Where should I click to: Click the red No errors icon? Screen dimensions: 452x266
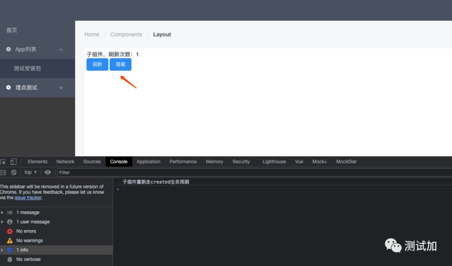[x=10, y=231]
